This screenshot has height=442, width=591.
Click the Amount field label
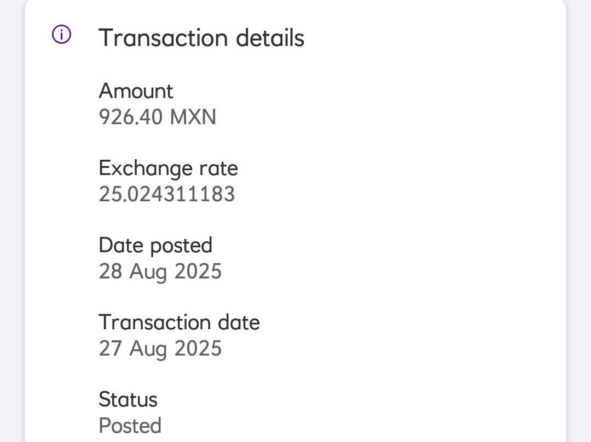pos(136,91)
